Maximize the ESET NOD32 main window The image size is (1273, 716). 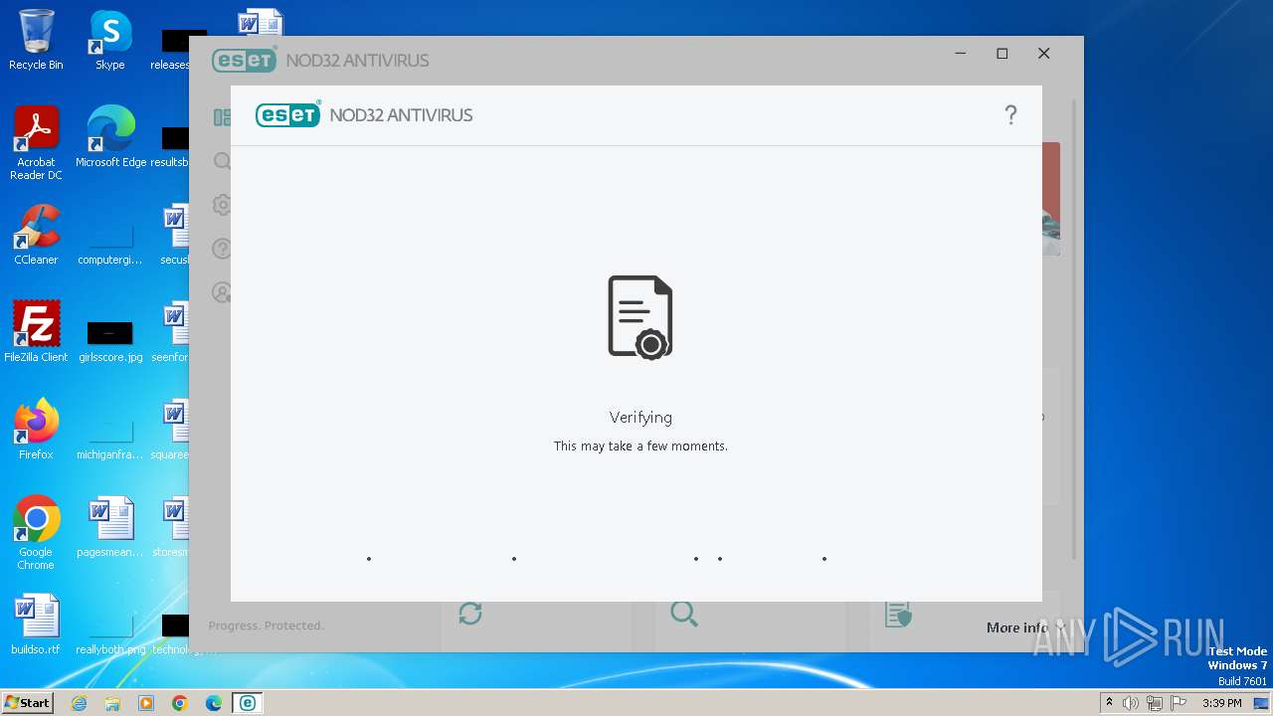[1002, 54]
